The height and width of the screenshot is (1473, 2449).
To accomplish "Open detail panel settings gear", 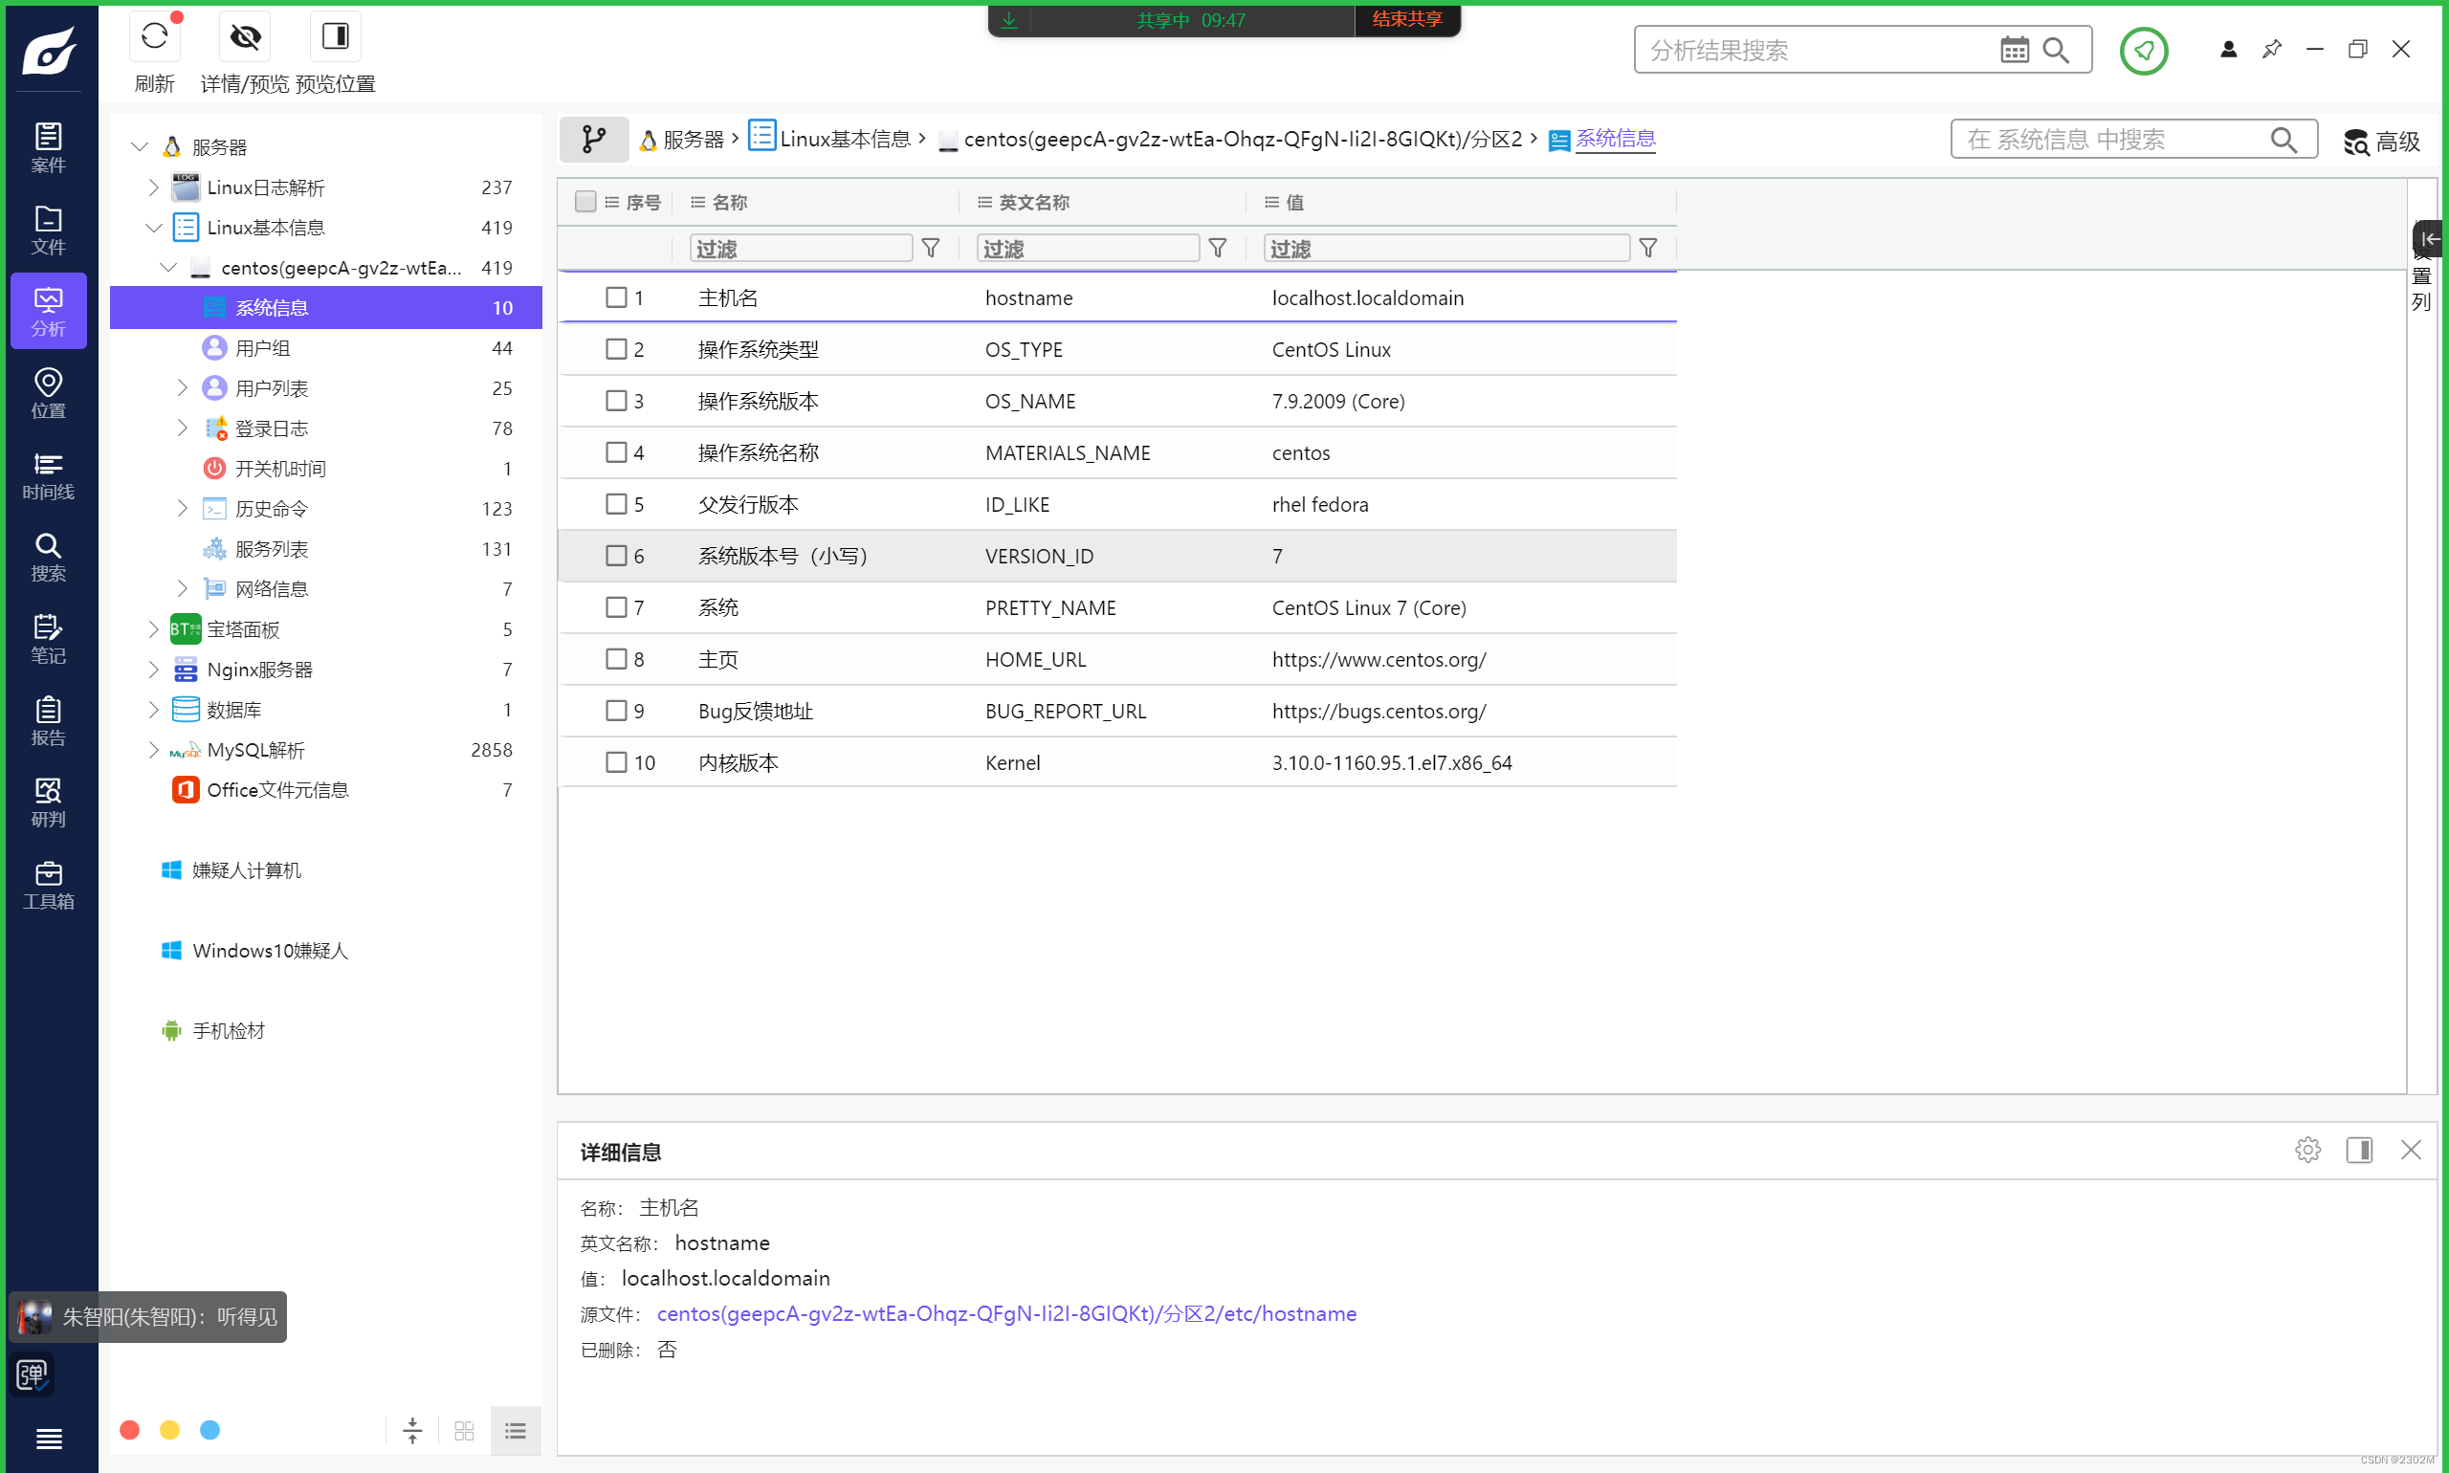I will coord(2307,1150).
